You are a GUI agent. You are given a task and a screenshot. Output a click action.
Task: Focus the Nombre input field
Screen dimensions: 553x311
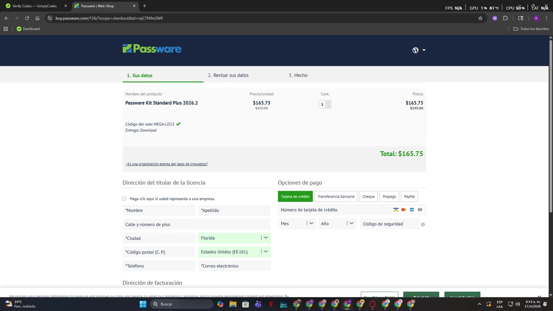[159, 210]
